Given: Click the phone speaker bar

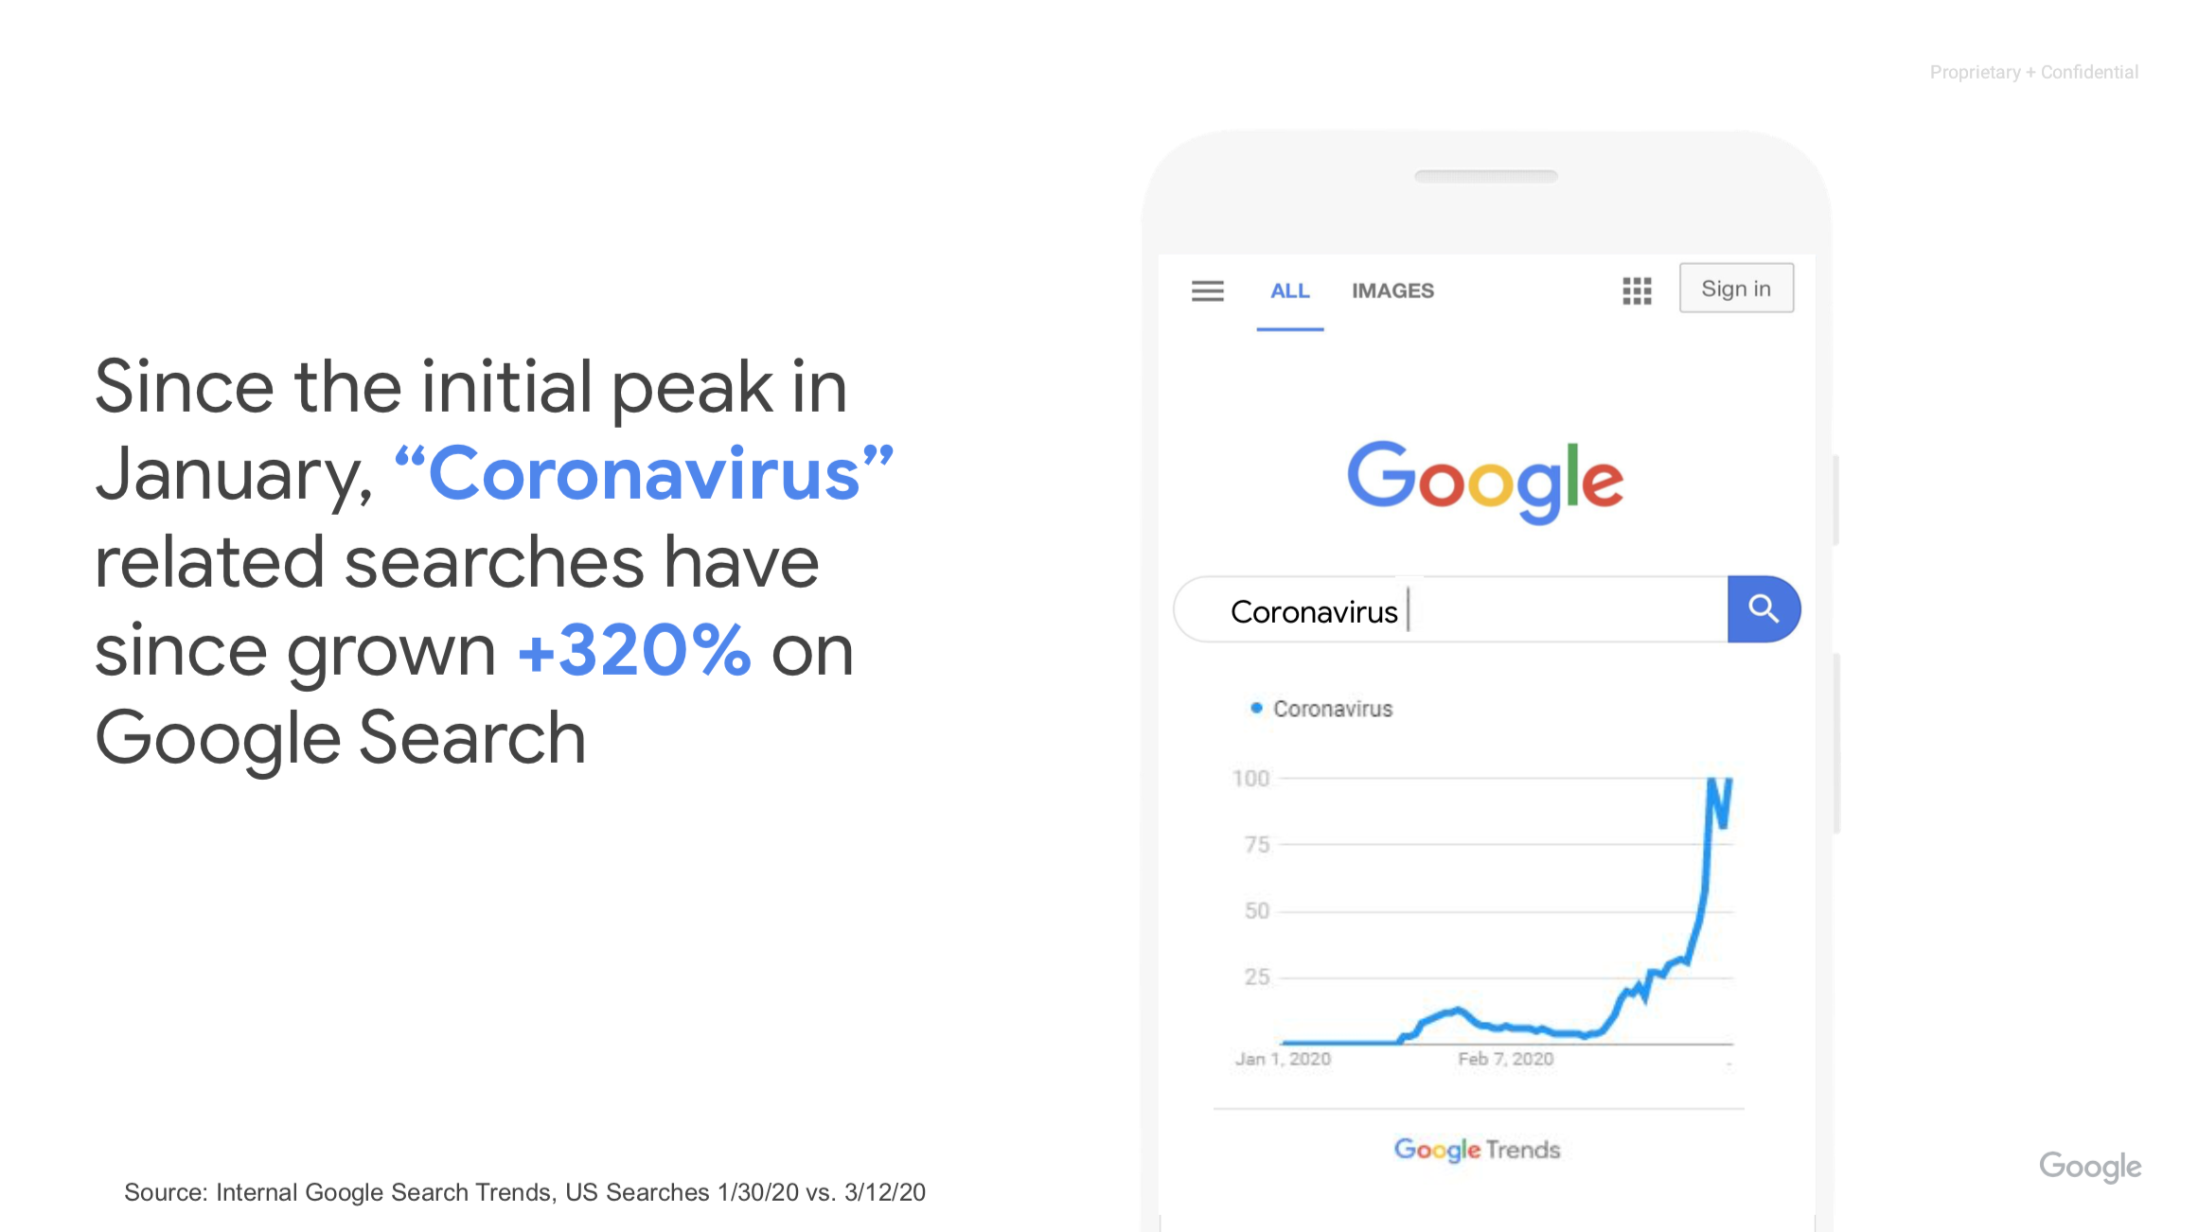Looking at the screenshot, I should [x=1486, y=176].
